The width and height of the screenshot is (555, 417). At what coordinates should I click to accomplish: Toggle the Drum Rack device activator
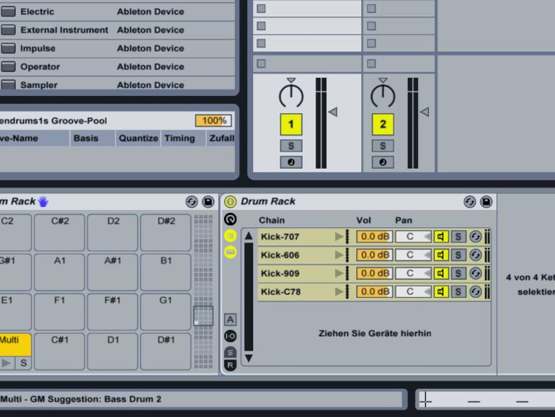point(230,201)
